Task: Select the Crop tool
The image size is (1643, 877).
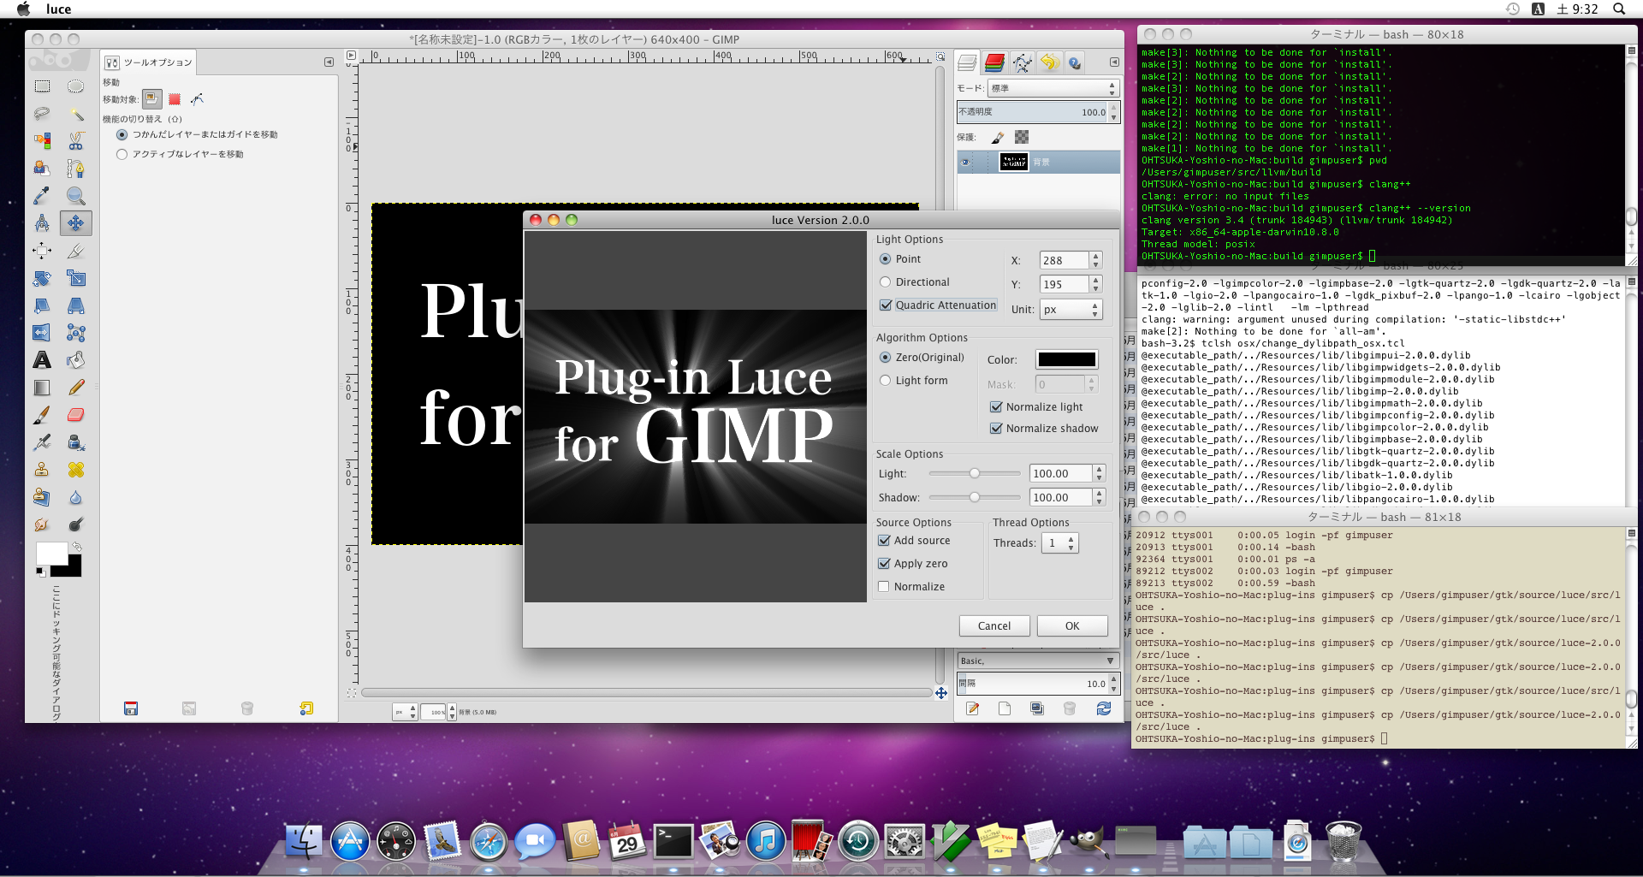Action: click(75, 251)
